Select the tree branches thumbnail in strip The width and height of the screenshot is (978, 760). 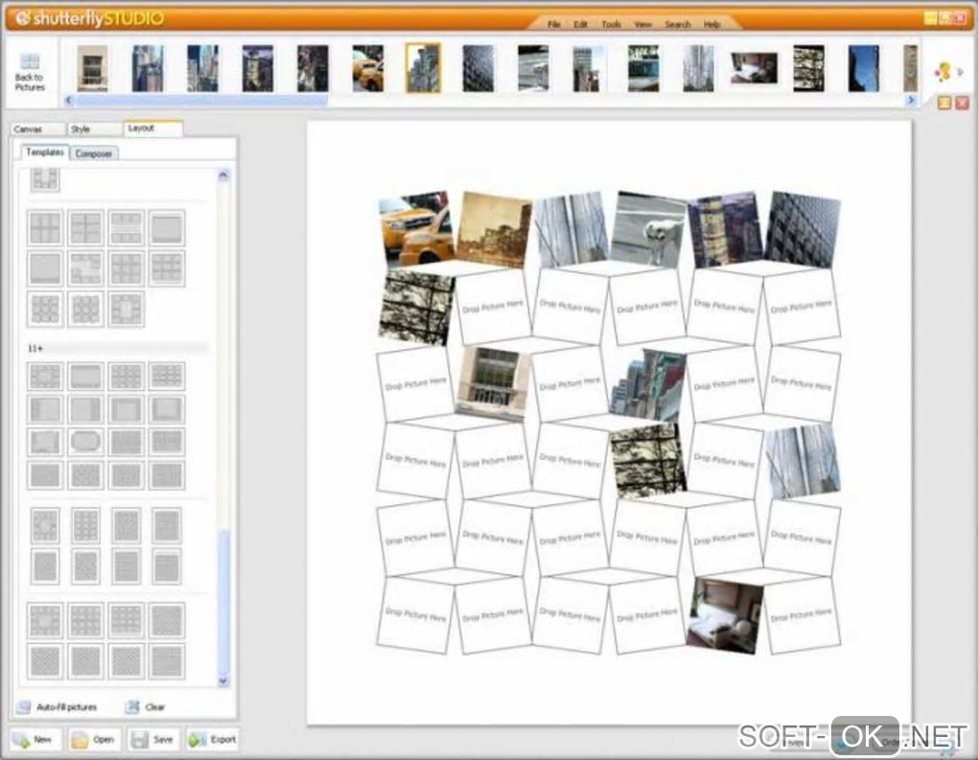809,68
